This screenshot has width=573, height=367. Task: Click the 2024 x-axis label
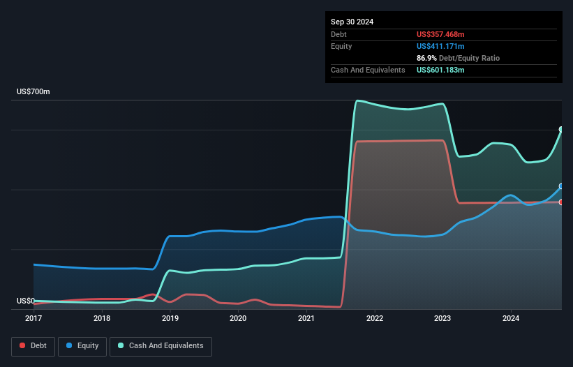coord(511,318)
